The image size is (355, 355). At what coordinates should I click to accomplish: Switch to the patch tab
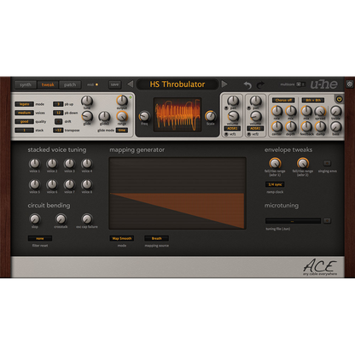coord(70,84)
